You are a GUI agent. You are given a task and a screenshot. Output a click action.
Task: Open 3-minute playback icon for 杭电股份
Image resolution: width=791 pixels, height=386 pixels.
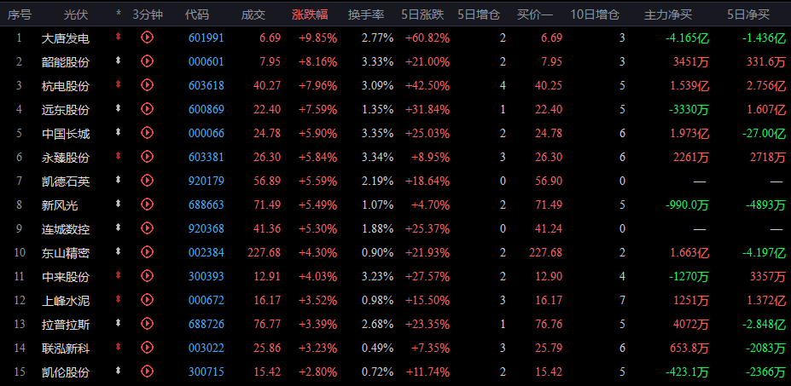tap(147, 84)
